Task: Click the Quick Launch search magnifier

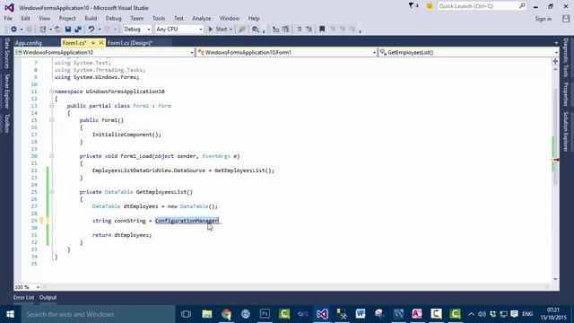Action: coord(522,6)
